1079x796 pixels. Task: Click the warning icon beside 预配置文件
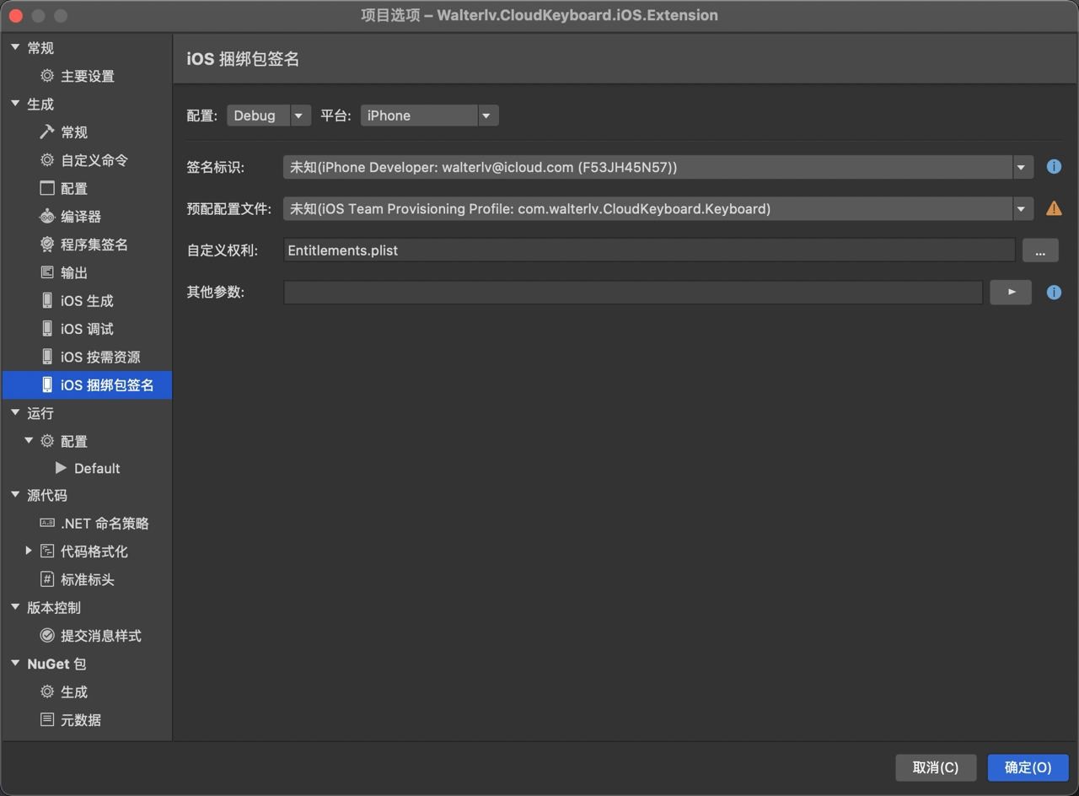click(x=1054, y=208)
